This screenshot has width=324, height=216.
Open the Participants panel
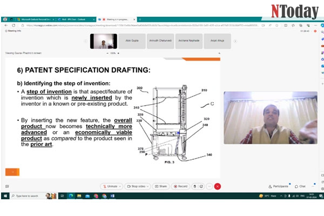(278, 186)
